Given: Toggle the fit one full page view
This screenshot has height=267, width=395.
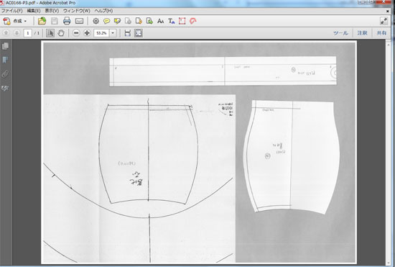Looking at the screenshot, I should (139, 33).
